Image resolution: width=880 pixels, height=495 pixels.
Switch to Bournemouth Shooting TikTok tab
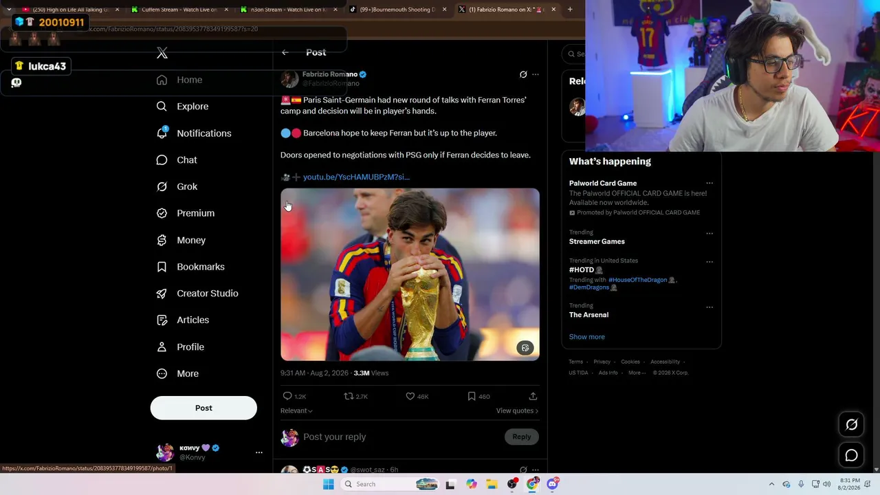397,10
